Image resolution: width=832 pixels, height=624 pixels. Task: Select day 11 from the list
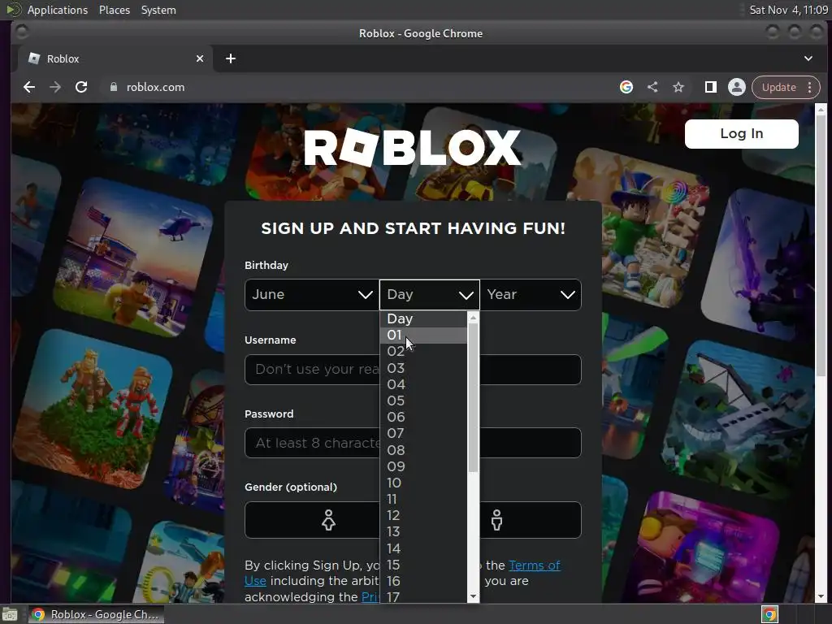tap(423, 500)
